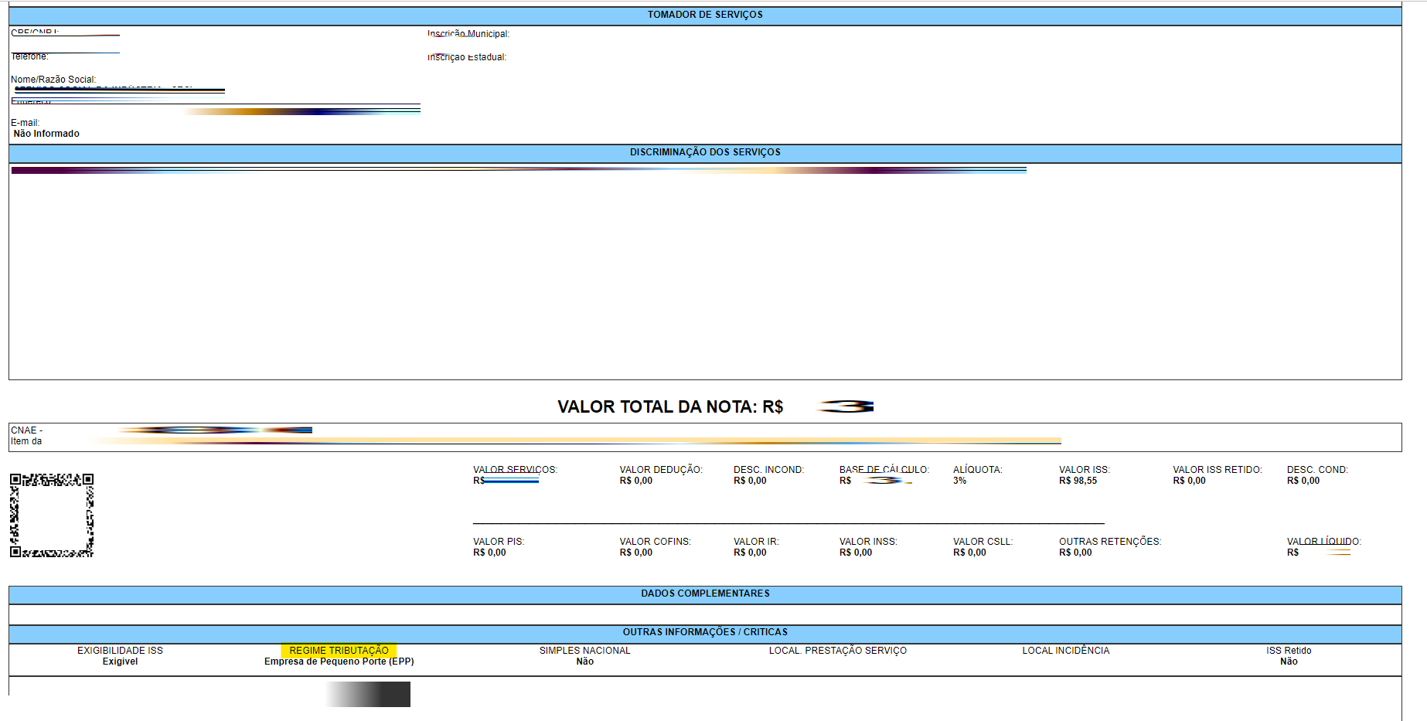Click the ISS Retido label
Screen dimensions: 1427x721
(x=1289, y=651)
